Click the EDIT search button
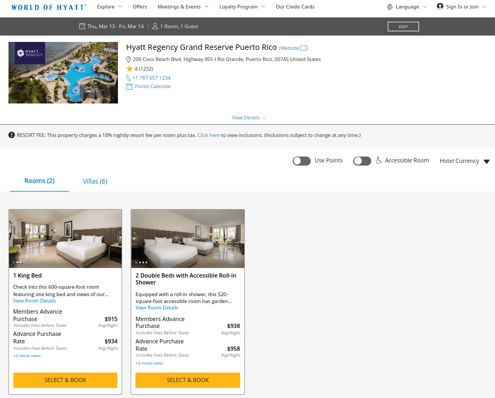 pyautogui.click(x=403, y=27)
